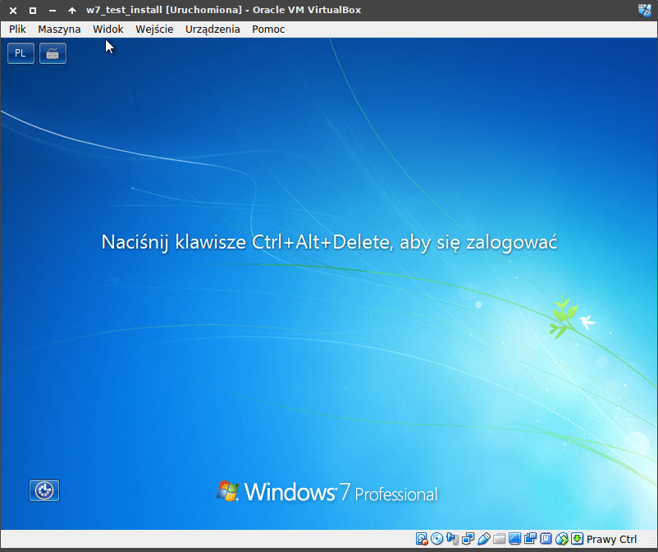Open the Urządzenia menu
658x552 pixels.
point(212,30)
